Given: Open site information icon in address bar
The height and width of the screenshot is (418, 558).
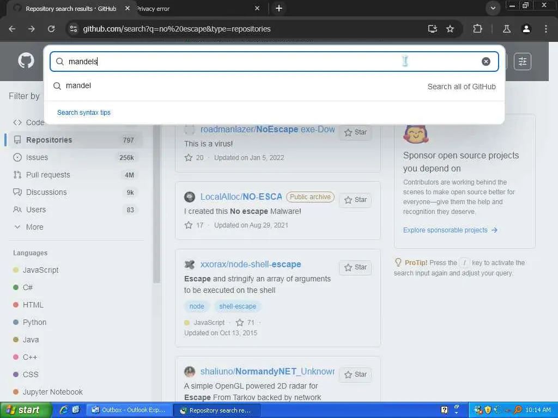Looking at the screenshot, I should click(x=74, y=29).
